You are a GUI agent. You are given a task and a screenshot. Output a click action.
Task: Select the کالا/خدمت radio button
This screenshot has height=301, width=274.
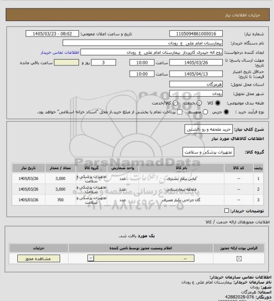click(175, 103)
